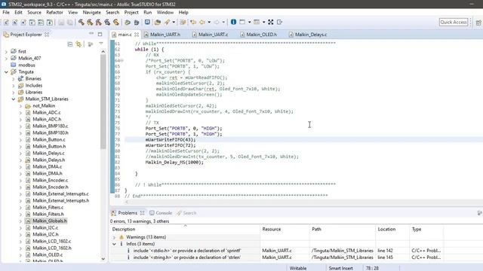This screenshot has height=271, width=483.
Task: Expand the Binaries folder
Action: coord(14,79)
